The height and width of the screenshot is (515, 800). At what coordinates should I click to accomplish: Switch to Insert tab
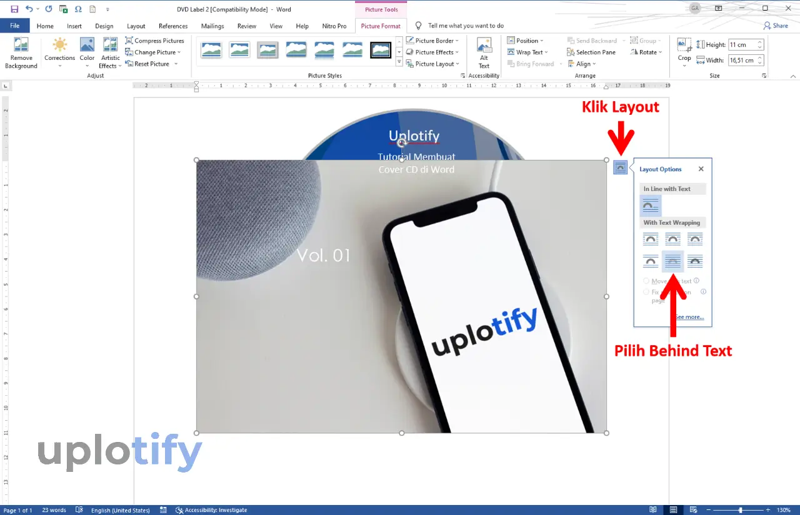click(x=74, y=26)
